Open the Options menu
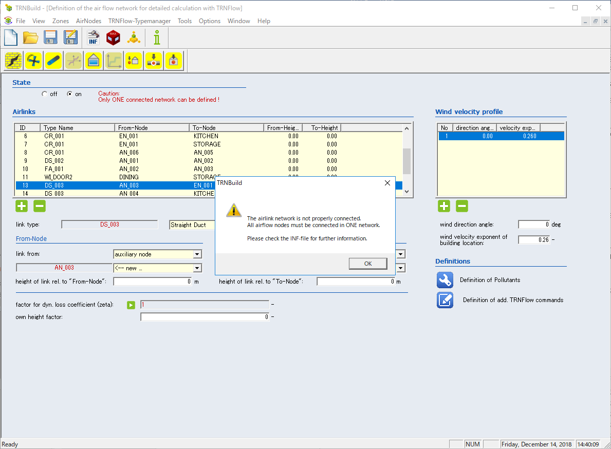Viewport: 611px width, 449px height. click(210, 21)
